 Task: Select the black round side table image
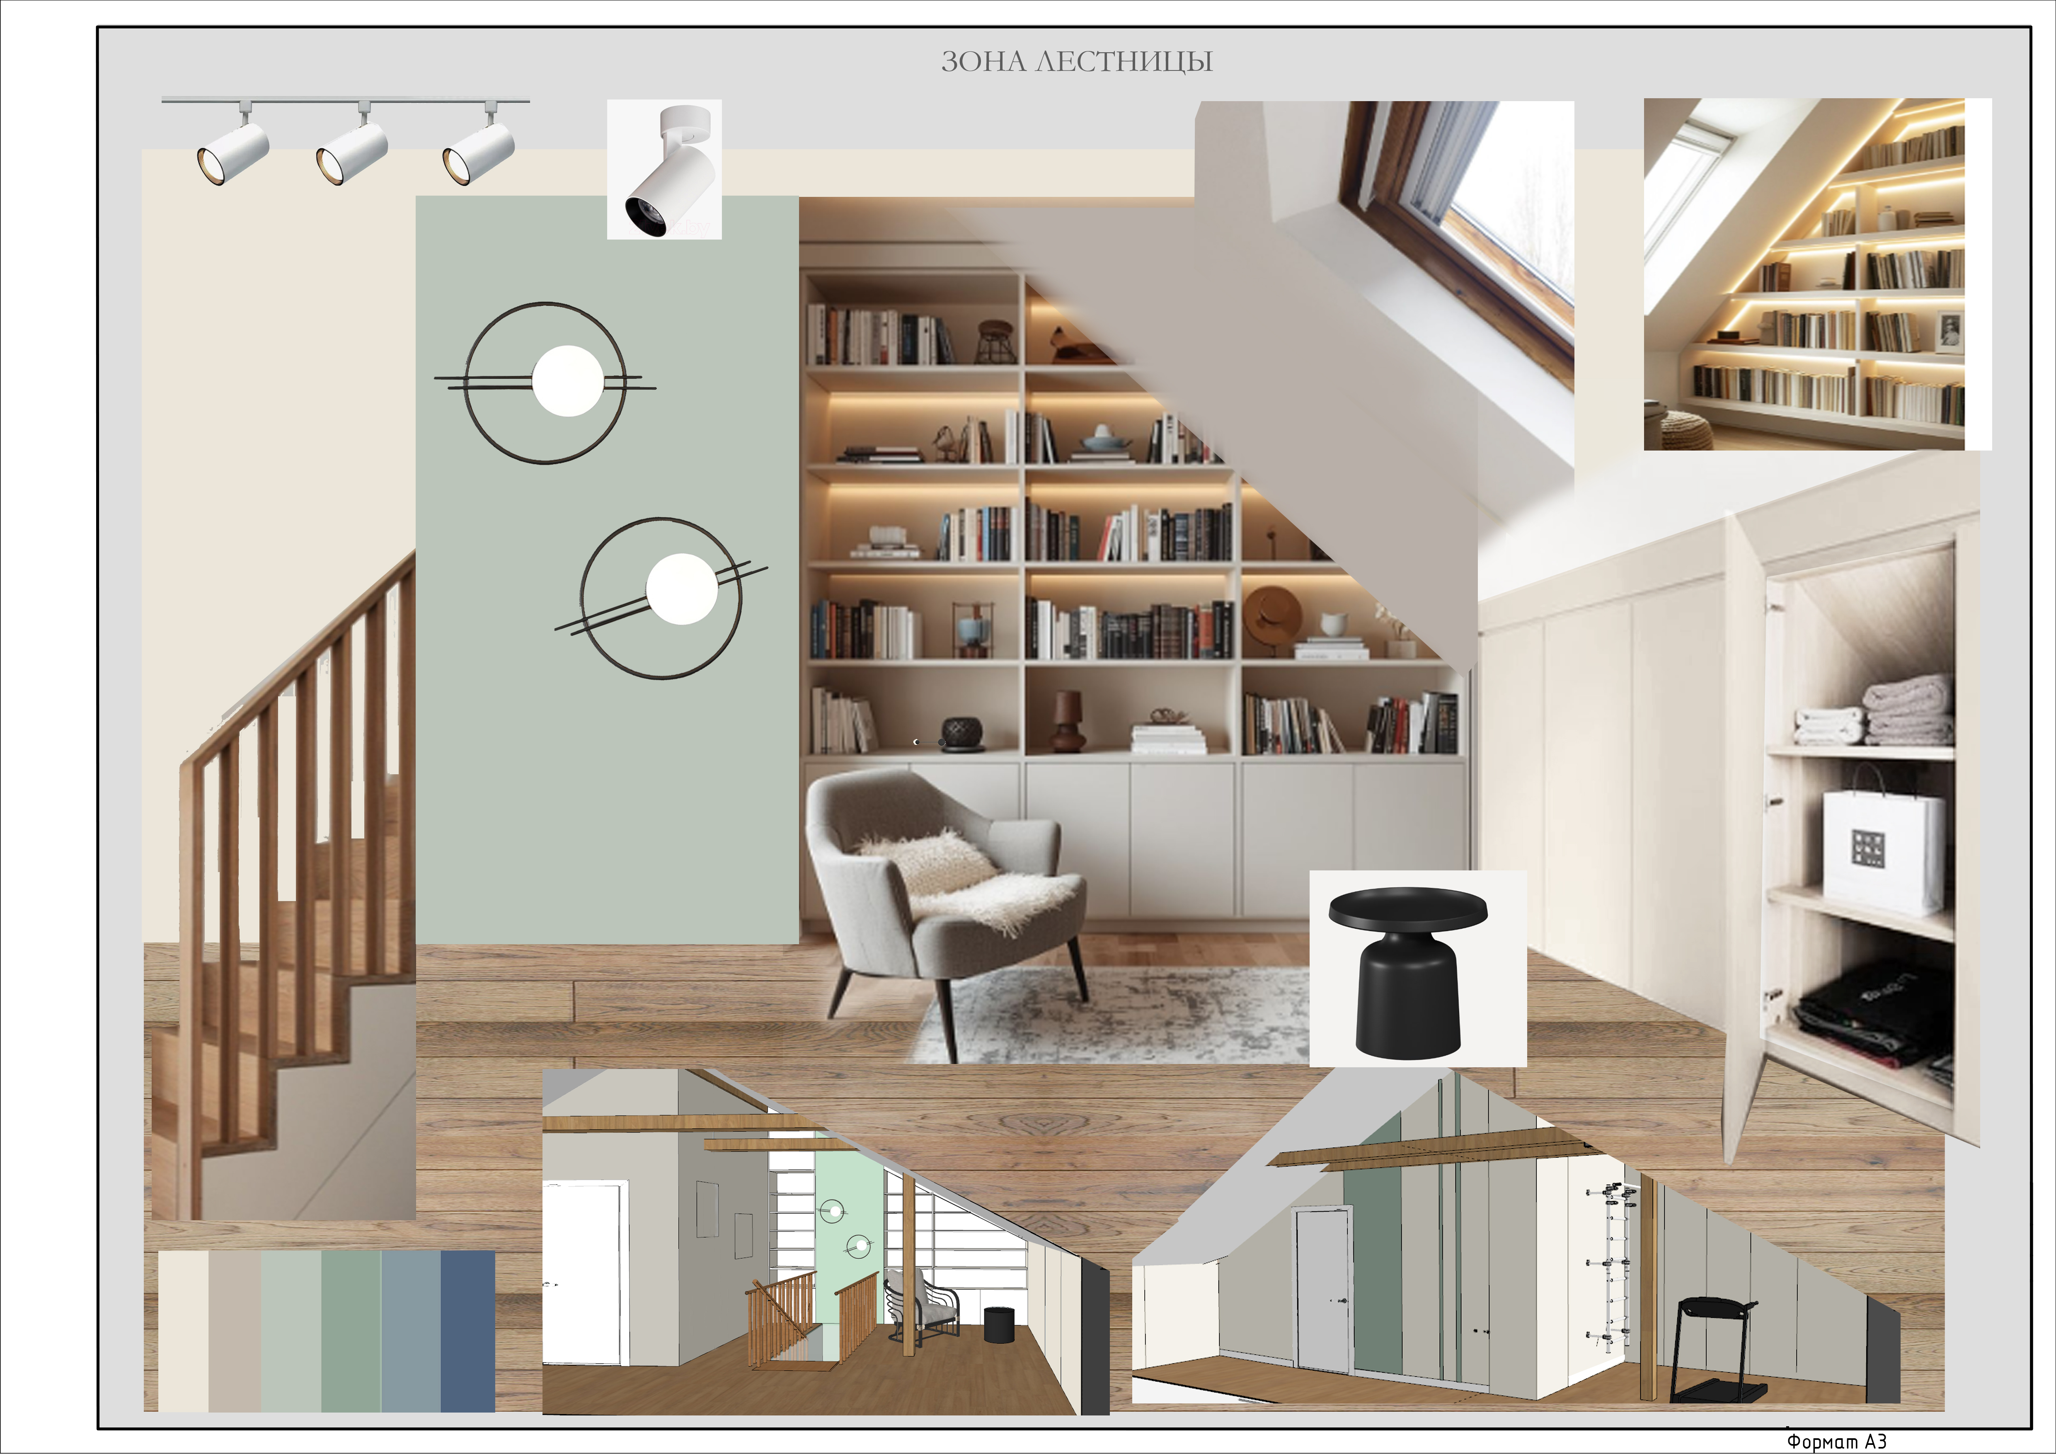(1417, 968)
